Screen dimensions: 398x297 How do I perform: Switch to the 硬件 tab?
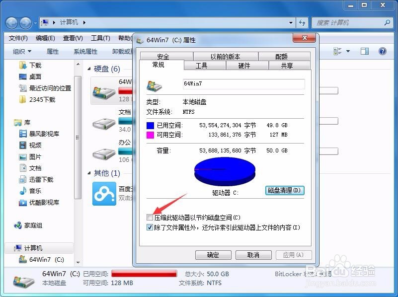tap(247, 66)
